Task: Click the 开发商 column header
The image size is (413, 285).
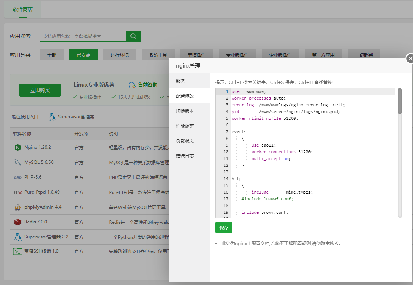Action: (x=81, y=134)
